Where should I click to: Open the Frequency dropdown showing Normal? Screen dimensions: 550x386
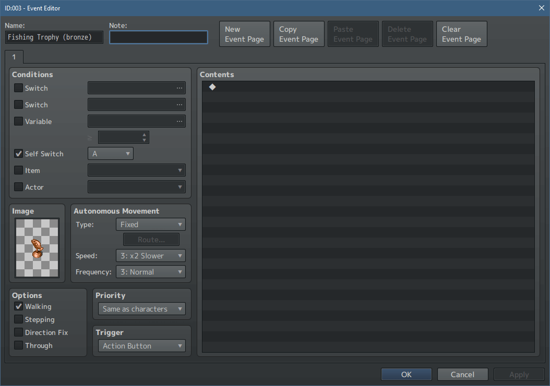150,272
